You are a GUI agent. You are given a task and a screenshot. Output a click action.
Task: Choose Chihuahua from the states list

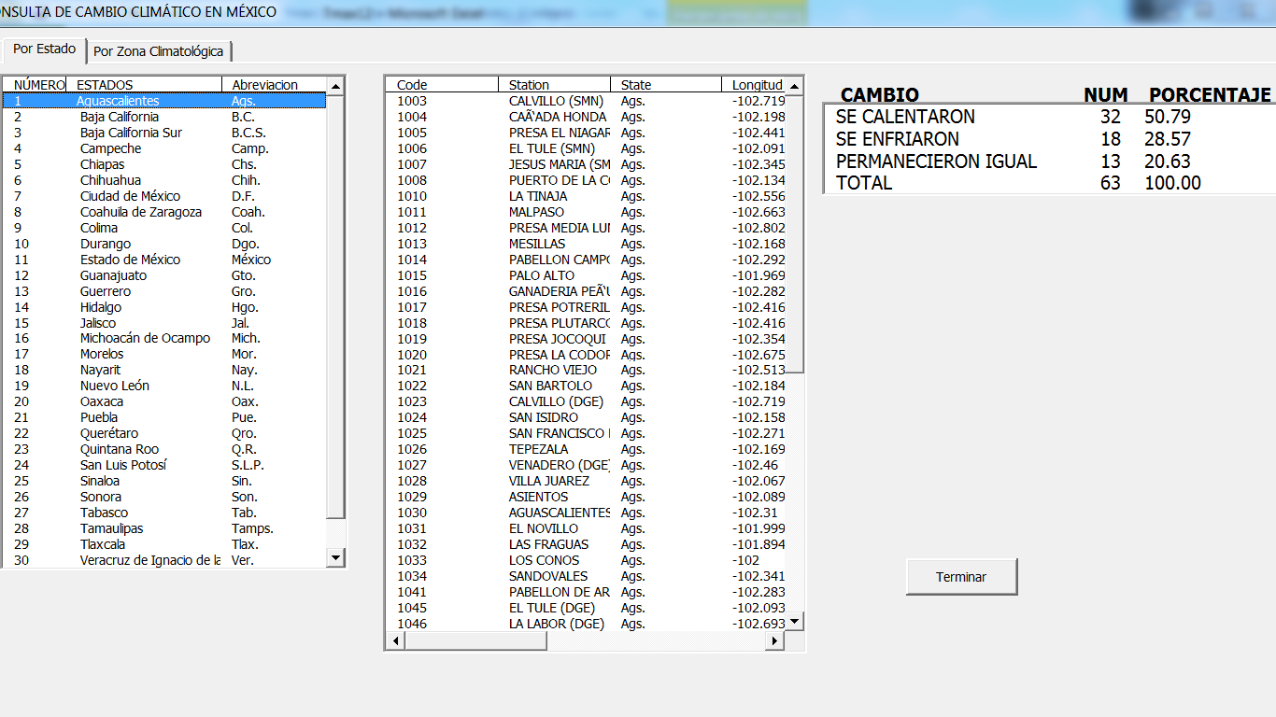pos(110,180)
